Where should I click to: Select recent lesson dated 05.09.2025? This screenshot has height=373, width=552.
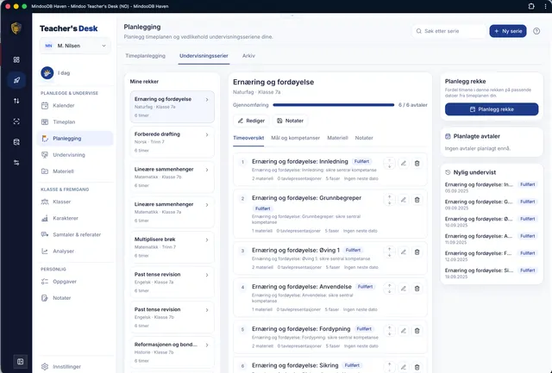(x=491, y=187)
